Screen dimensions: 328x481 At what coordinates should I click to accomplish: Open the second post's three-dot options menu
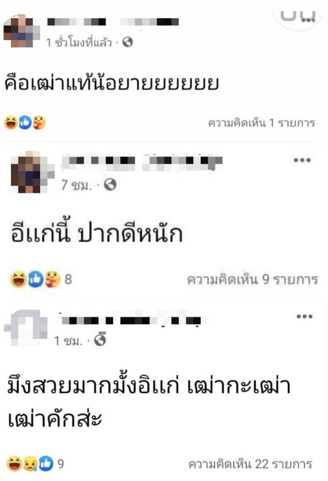302,160
